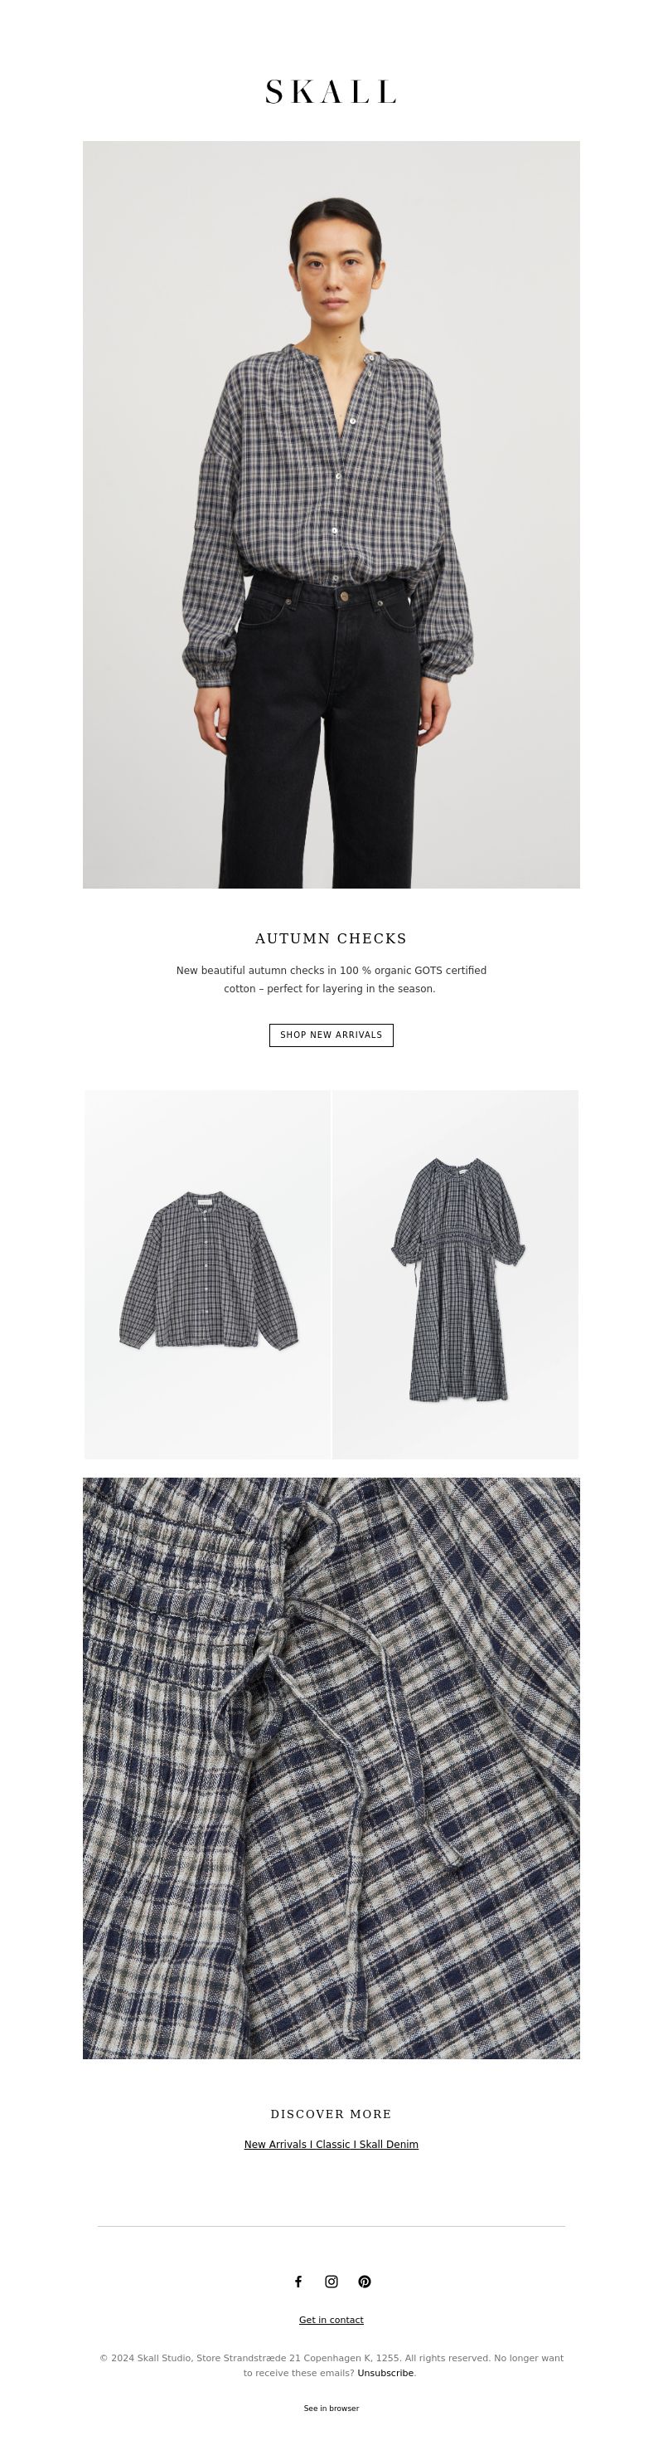Open the model hero photo in checked blouse

coord(331,514)
